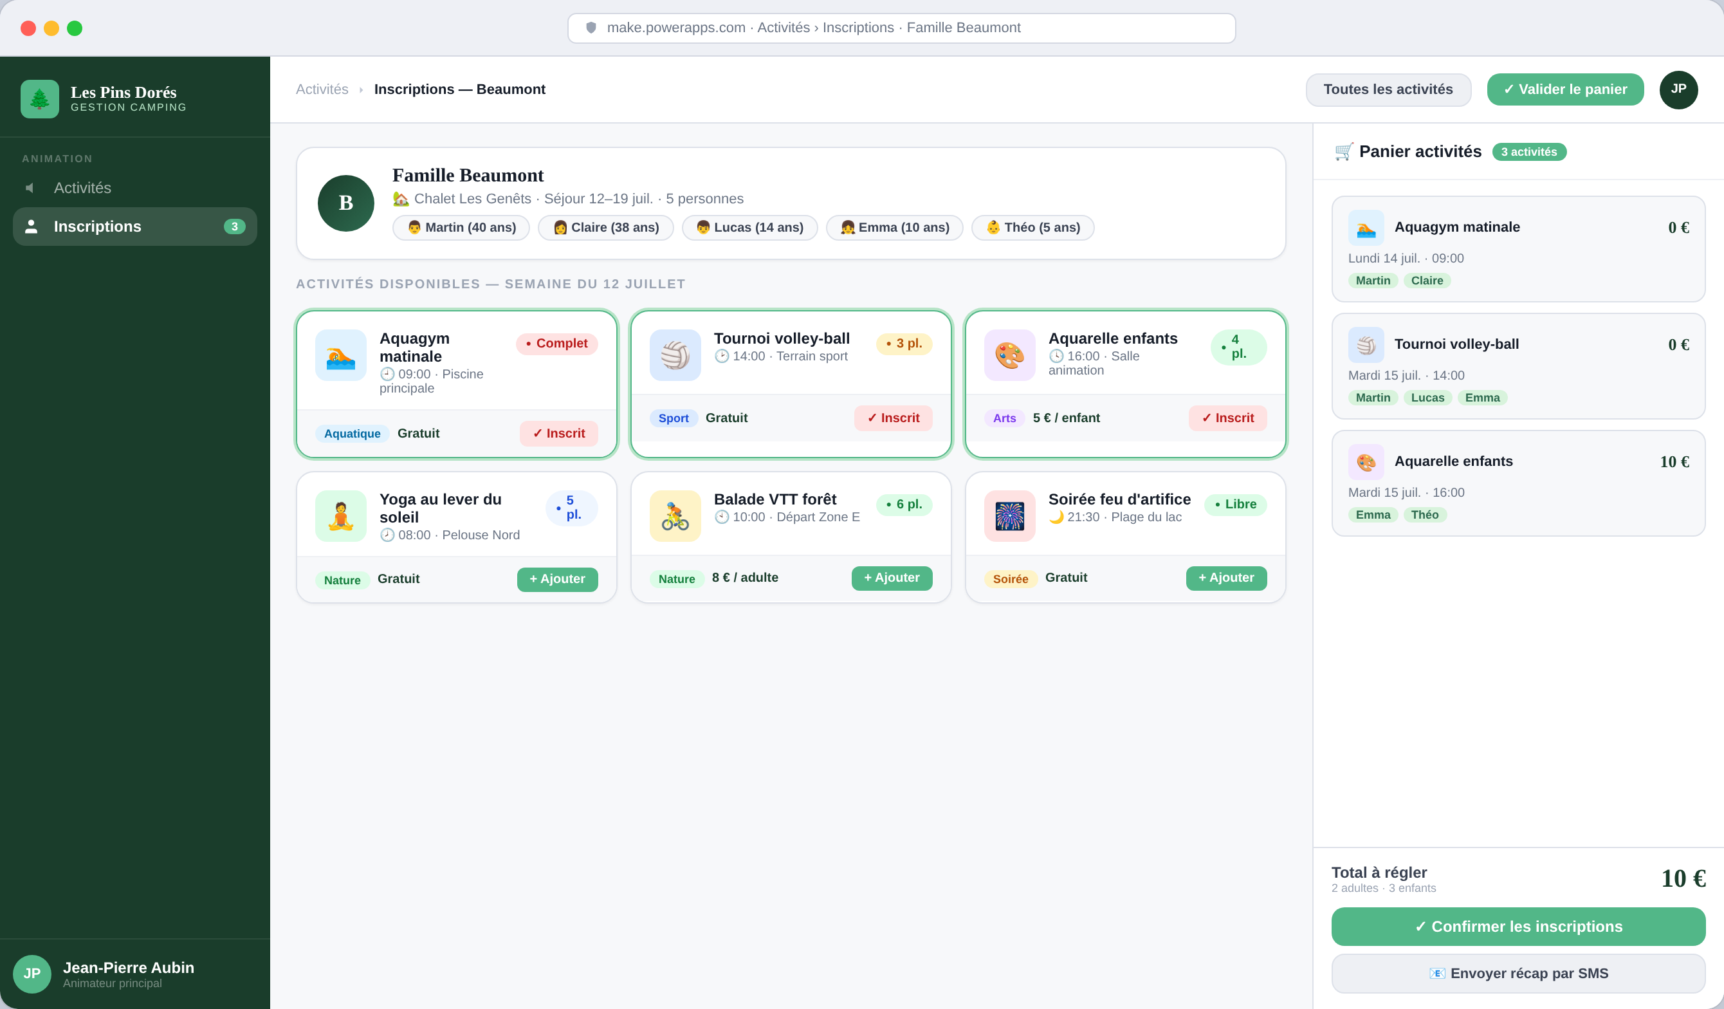Select the Théo (5 ans) member chip

point(1032,228)
